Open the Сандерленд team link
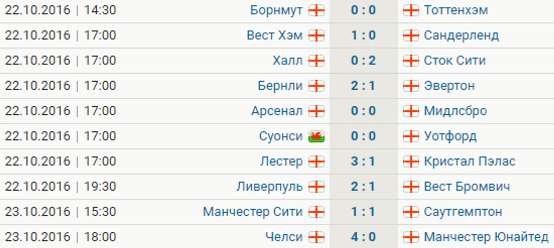This screenshot has height=248, width=554. coord(461,36)
